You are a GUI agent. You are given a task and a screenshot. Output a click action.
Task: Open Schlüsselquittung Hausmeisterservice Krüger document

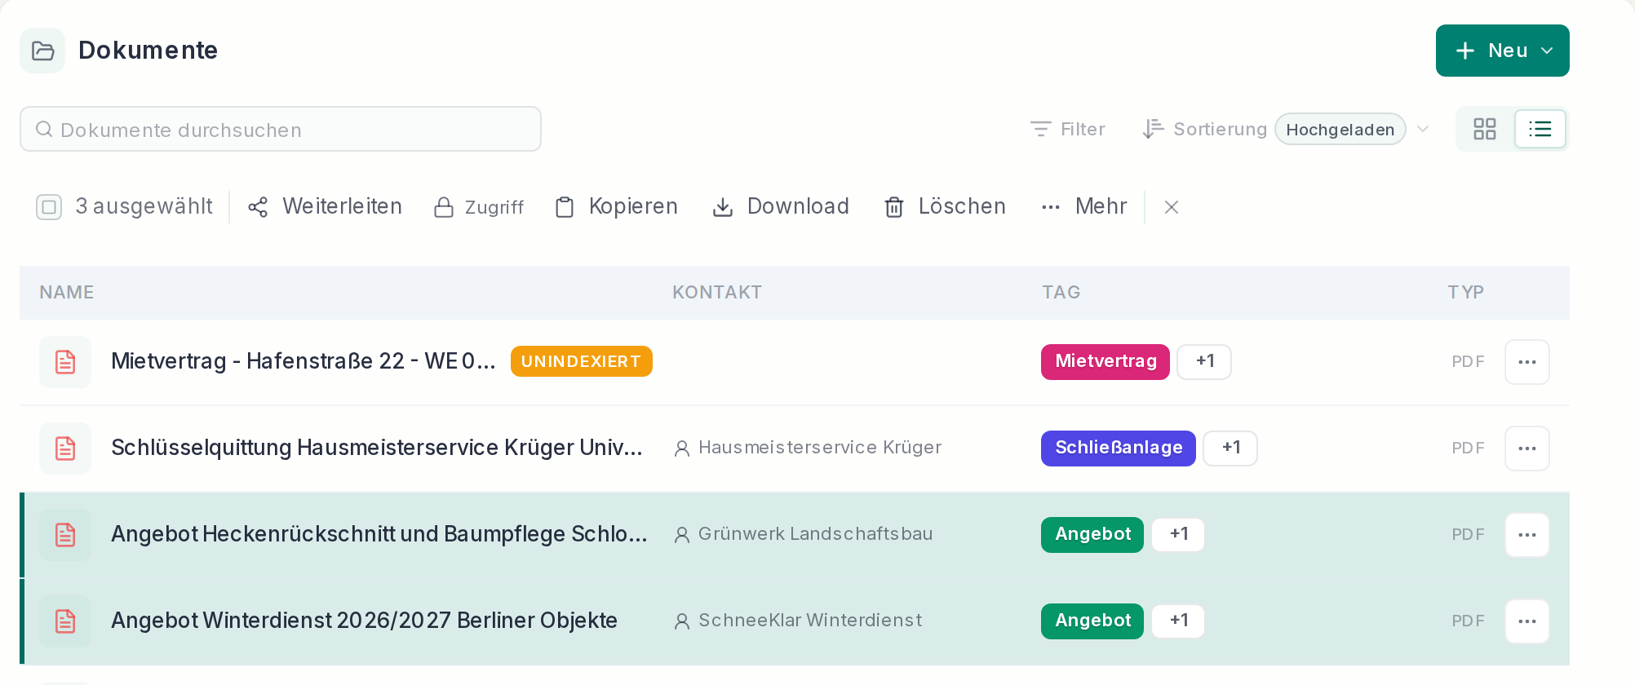377,448
